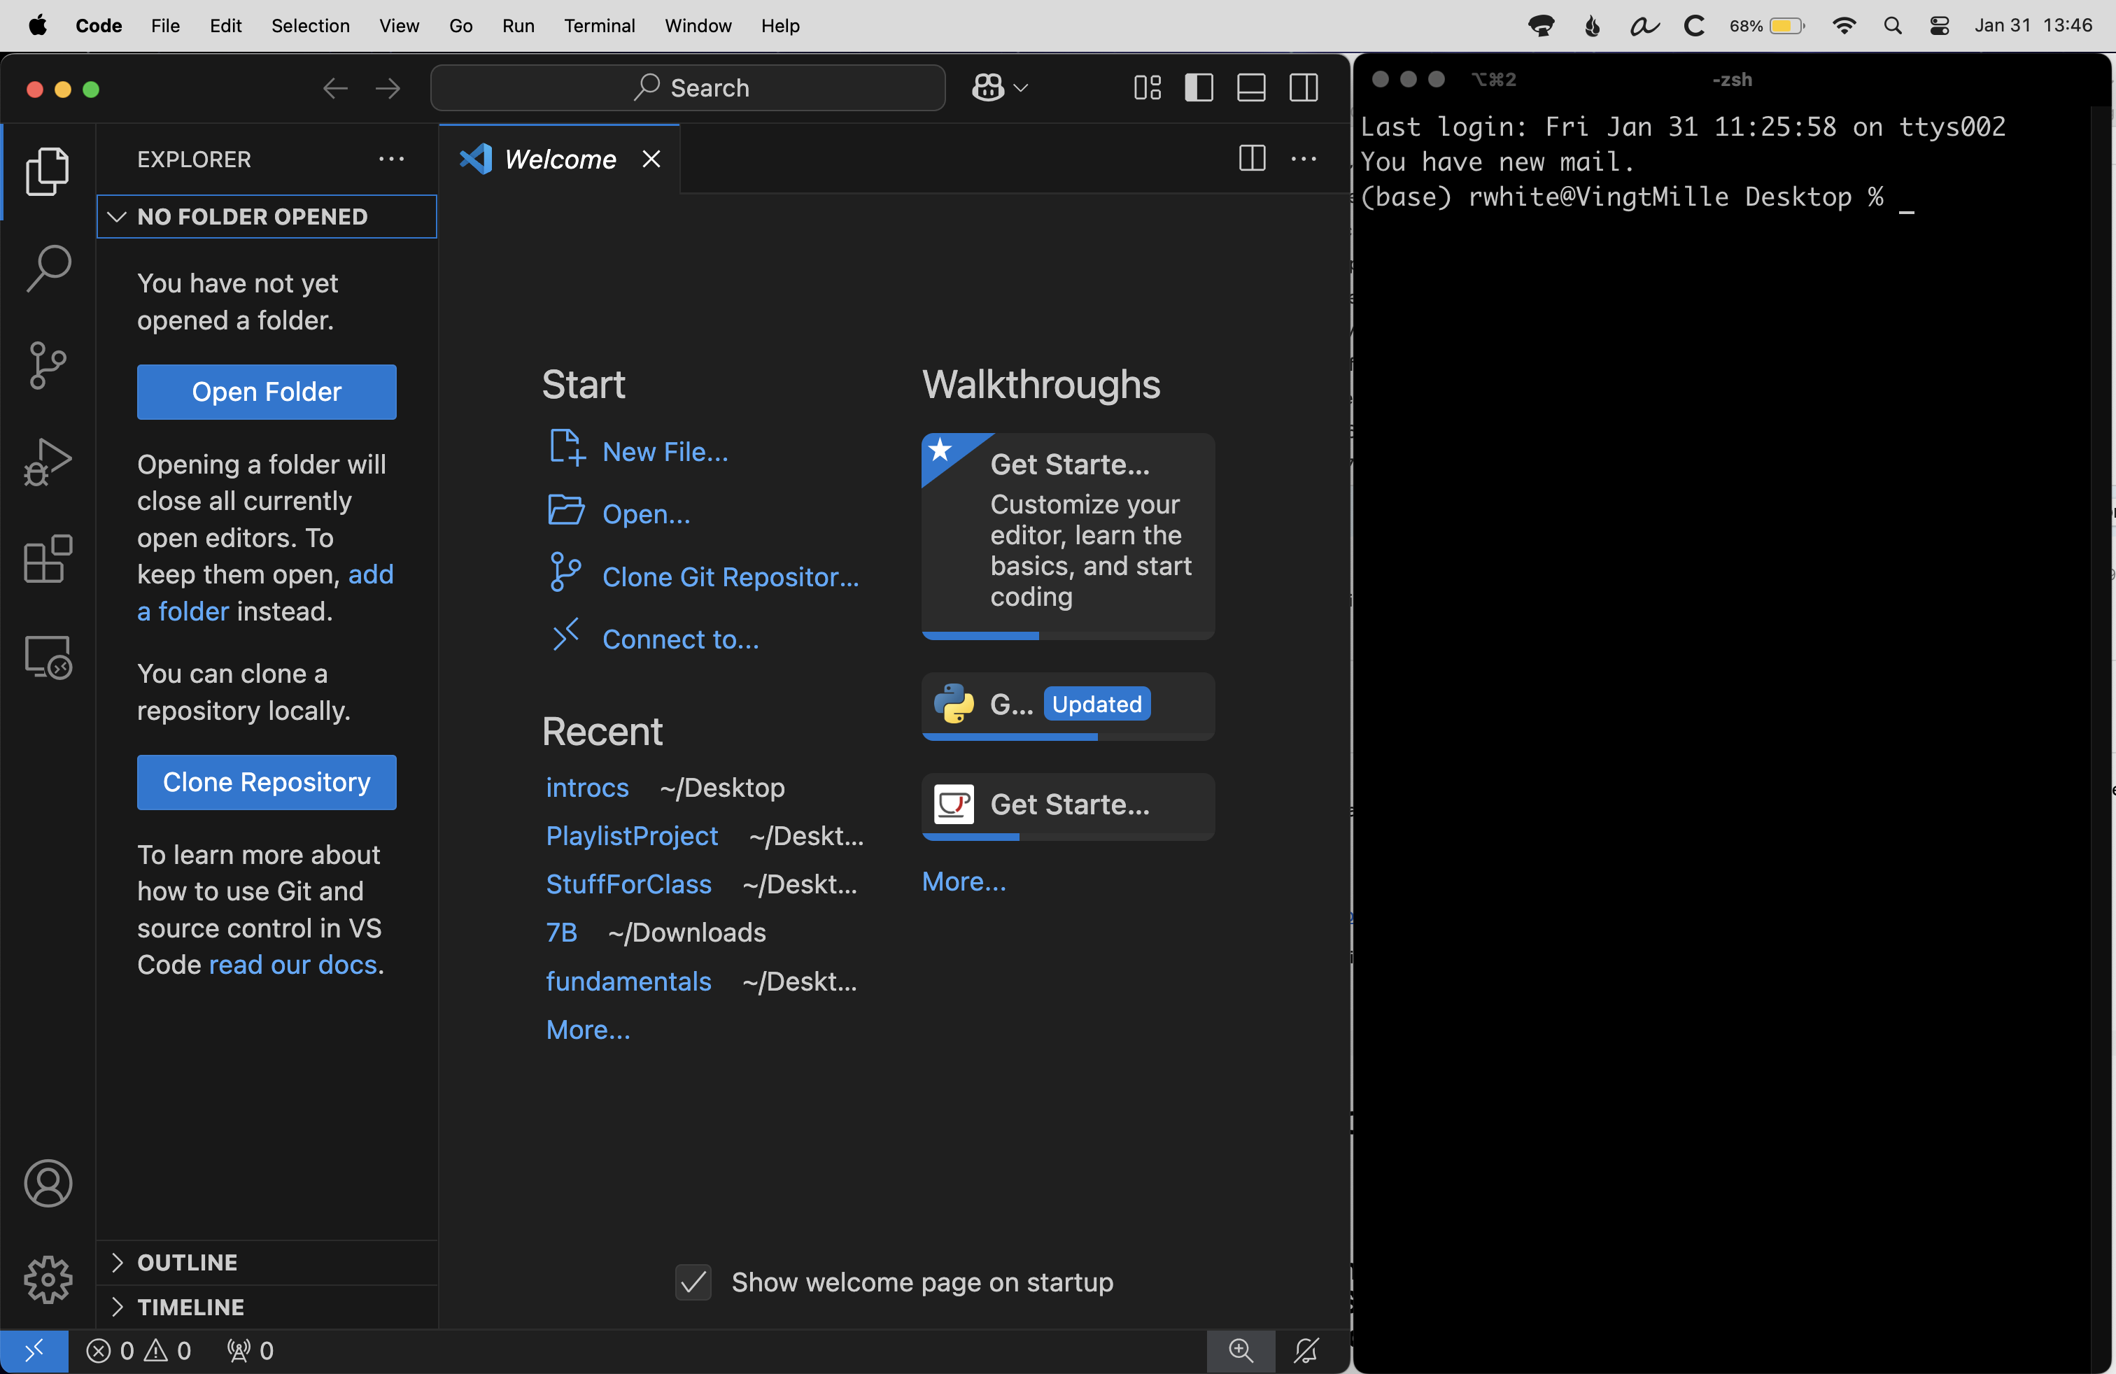Open the Run and Debug view
Screen dimensions: 2116x1374
[x=47, y=462]
